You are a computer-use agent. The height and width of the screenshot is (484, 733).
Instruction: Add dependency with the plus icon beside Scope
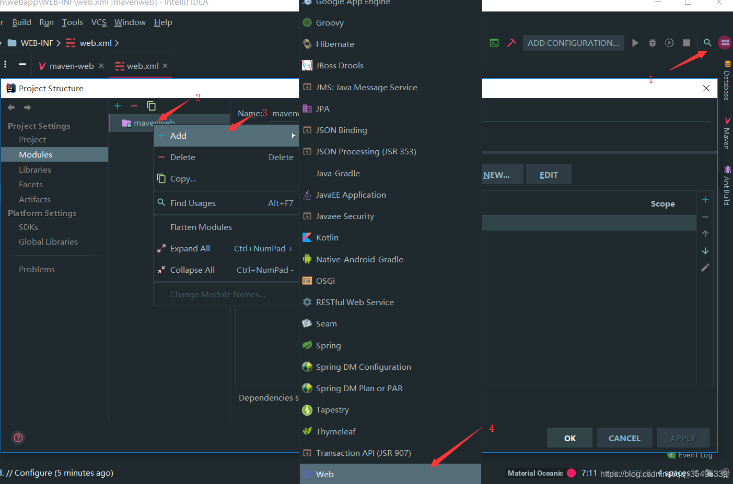(705, 200)
